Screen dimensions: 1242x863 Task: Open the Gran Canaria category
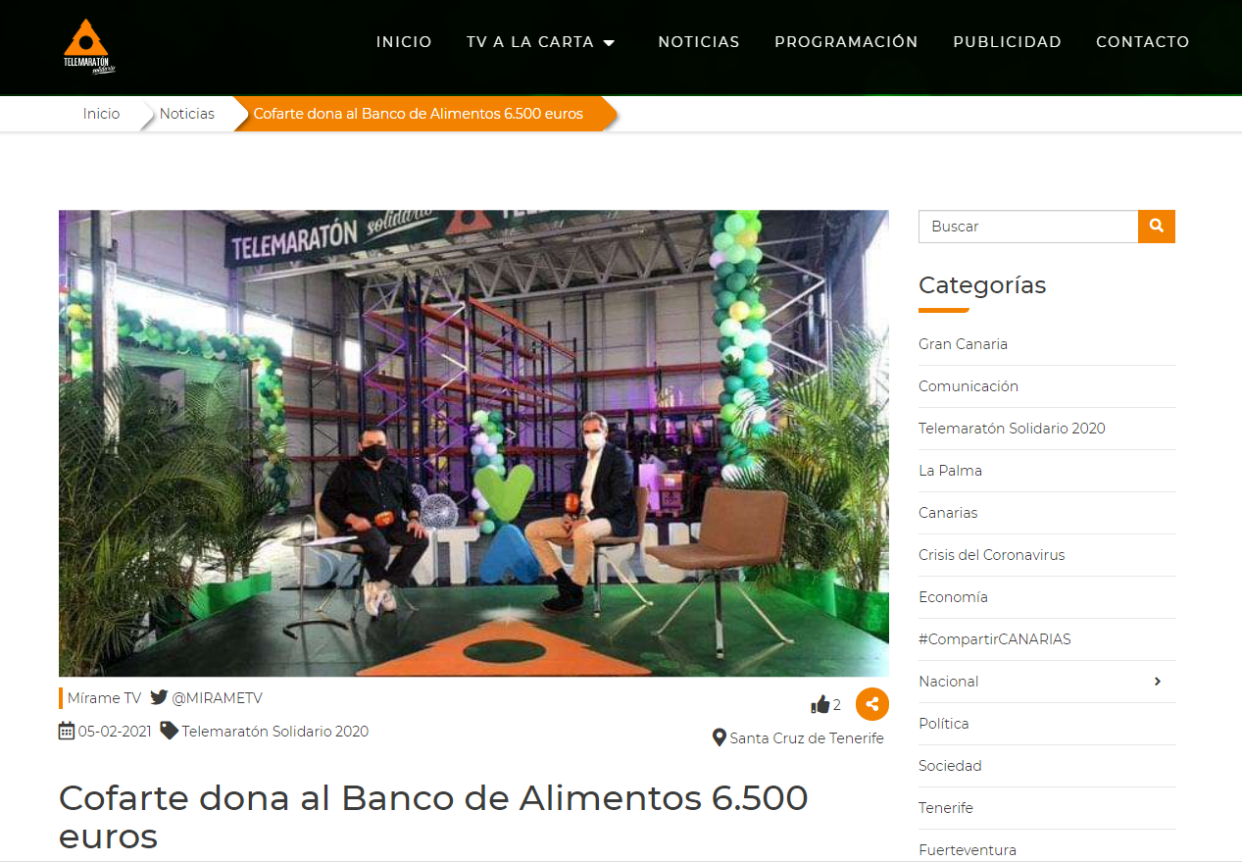(963, 344)
